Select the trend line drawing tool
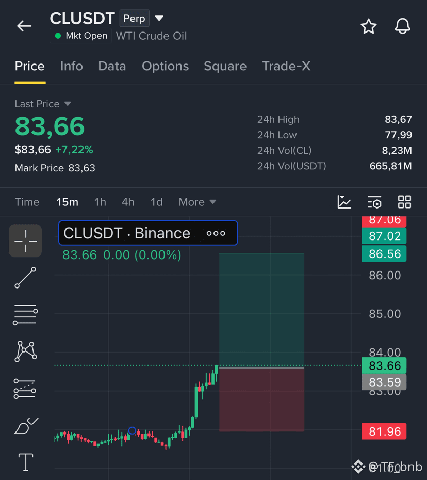This screenshot has height=480, width=427. [25, 278]
